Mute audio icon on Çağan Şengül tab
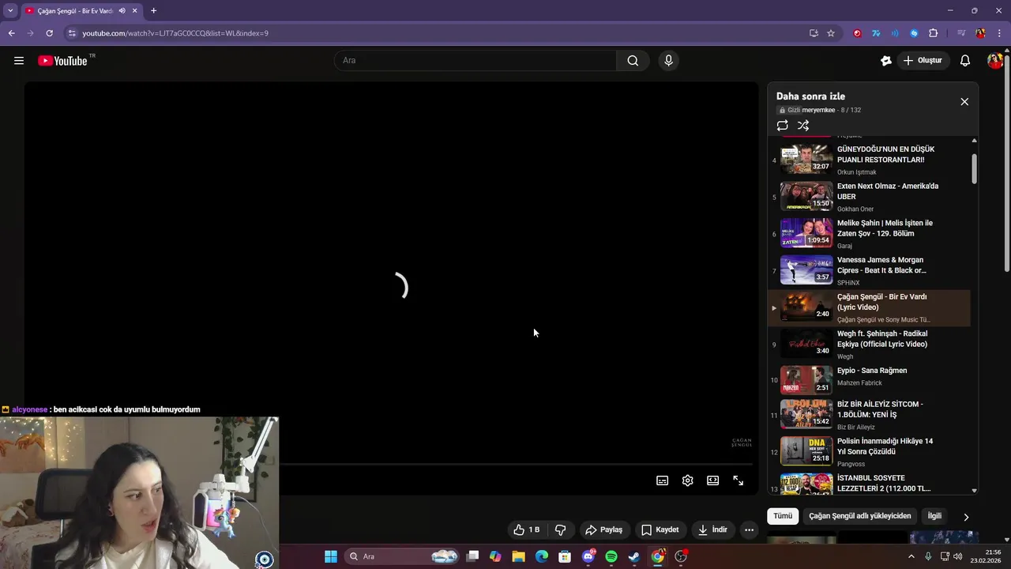The height and width of the screenshot is (569, 1011). (122, 11)
